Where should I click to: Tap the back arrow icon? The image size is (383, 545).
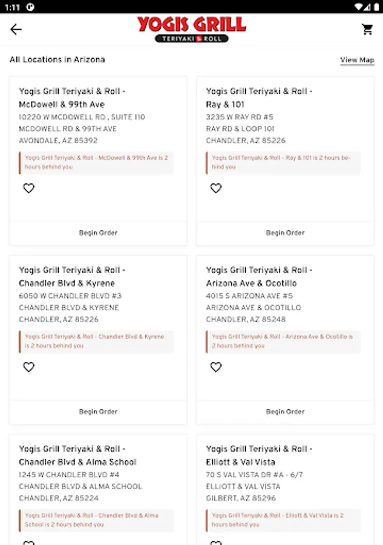[x=16, y=29]
